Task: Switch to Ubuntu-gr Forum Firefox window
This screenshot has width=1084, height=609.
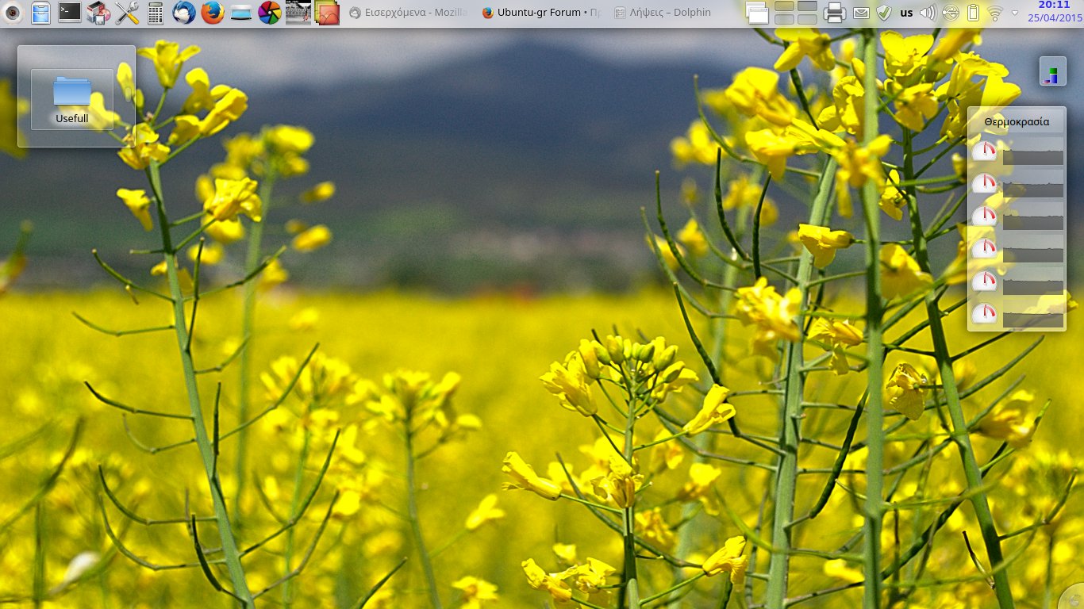Action: (542, 13)
